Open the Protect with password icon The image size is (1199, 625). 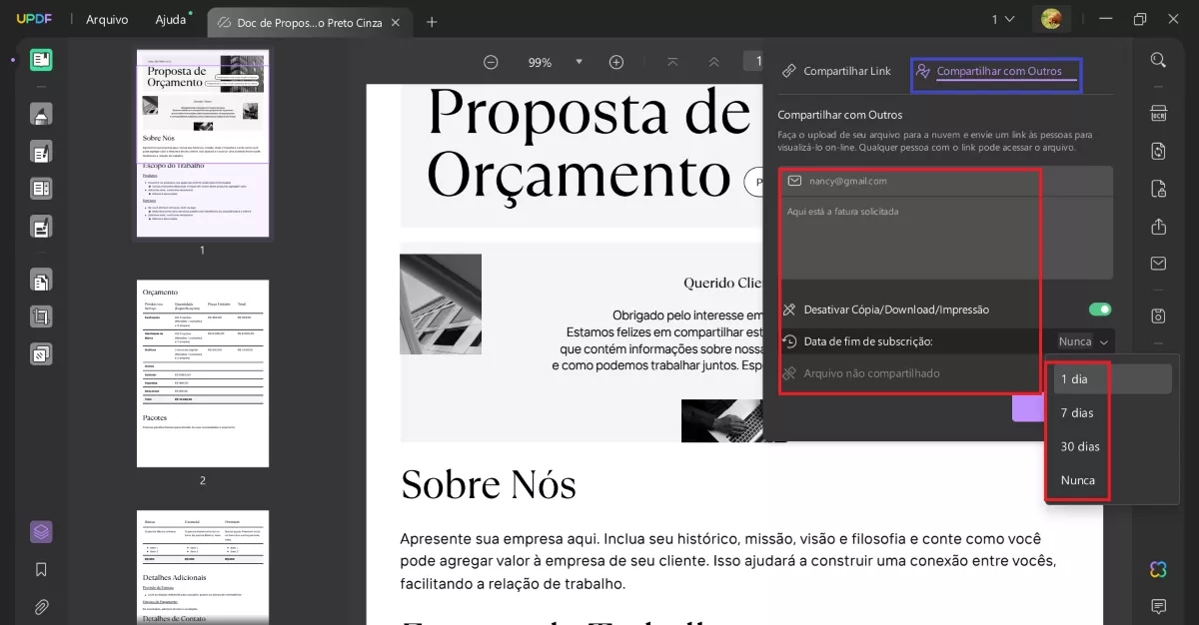pyautogui.click(x=1158, y=189)
